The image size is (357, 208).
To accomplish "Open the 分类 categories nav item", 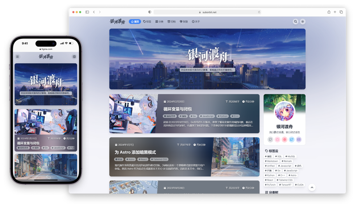I will point(159,21).
